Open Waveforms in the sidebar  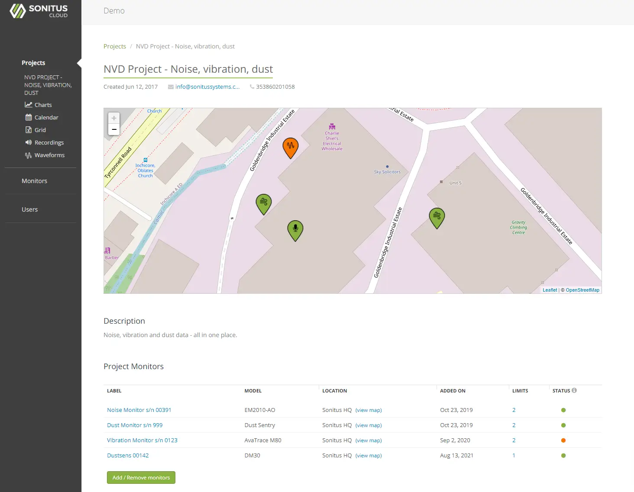(49, 155)
